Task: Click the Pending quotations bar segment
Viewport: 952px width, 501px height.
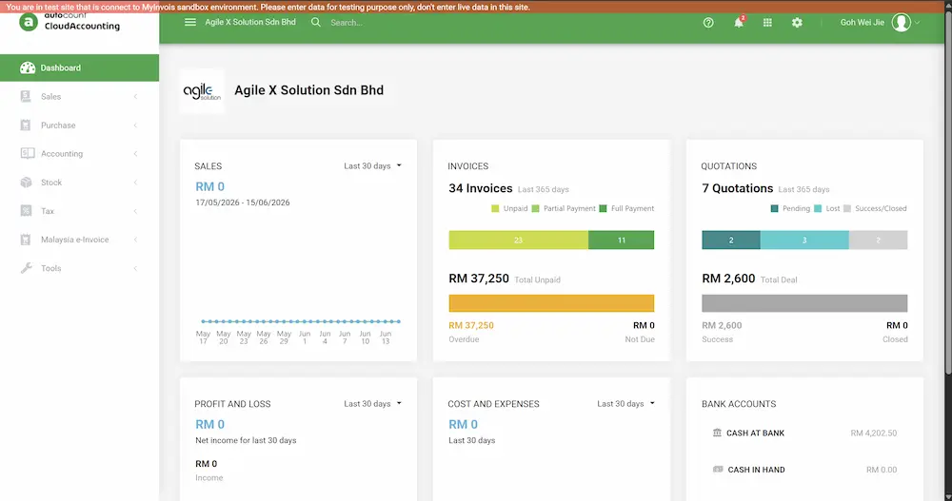Action: point(731,240)
